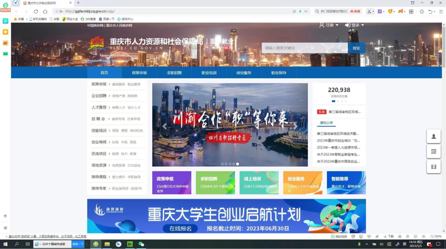Click the star favorites icon in sidebar
Image resolution: width=446 pixels, height=249 pixels.
point(5,32)
